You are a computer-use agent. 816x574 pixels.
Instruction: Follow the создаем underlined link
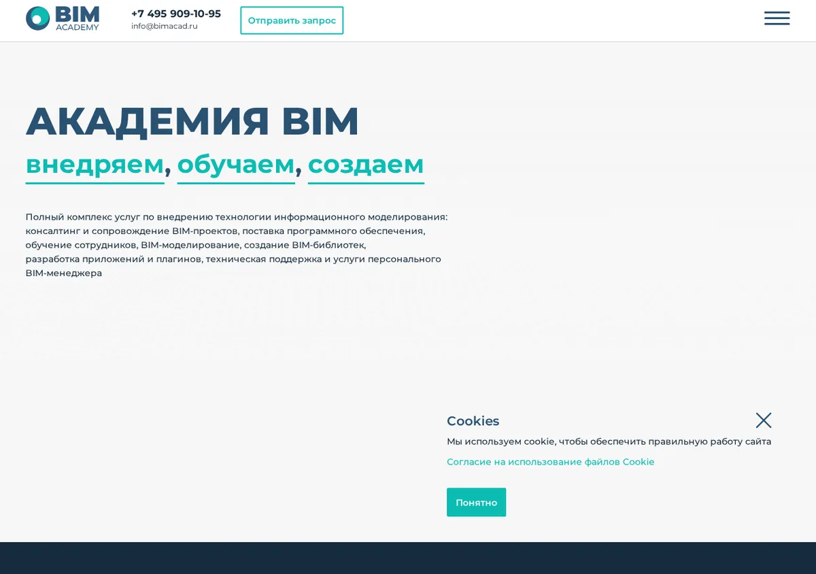coord(366,165)
